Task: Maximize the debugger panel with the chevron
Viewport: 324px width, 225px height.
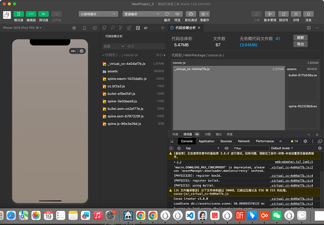Action: click(x=309, y=135)
